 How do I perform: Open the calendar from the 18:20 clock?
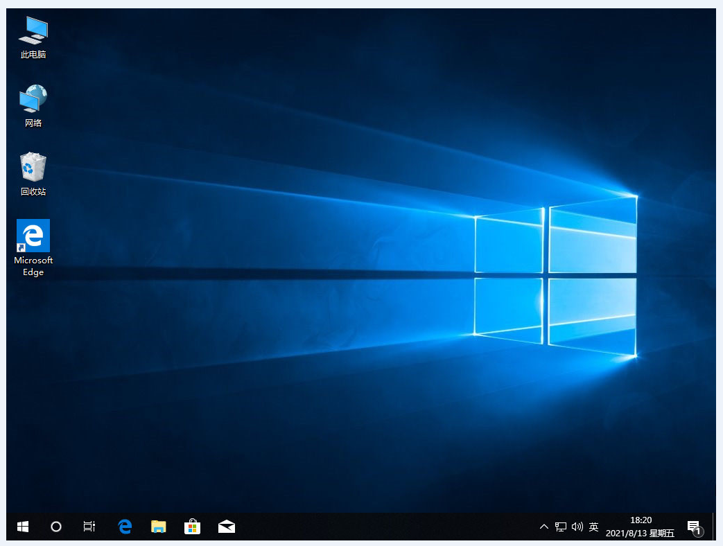click(x=640, y=527)
